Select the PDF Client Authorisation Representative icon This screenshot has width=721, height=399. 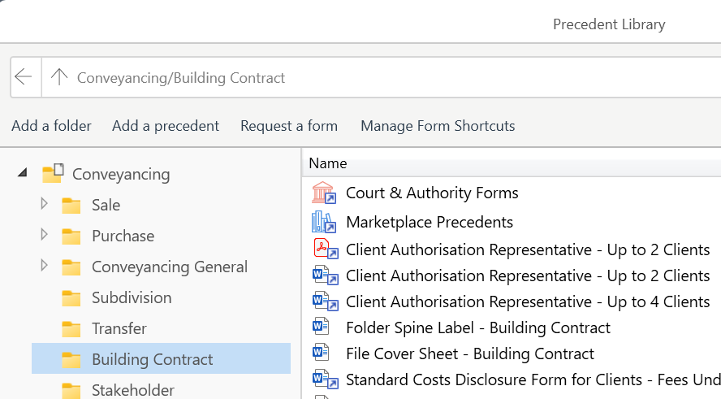tap(326, 249)
